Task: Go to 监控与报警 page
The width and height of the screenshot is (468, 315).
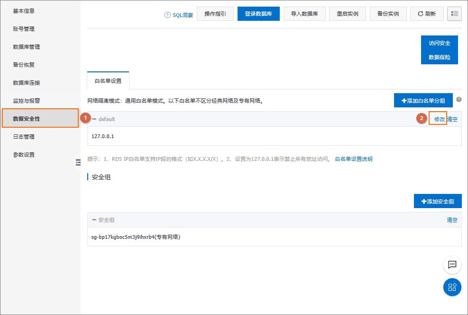Action: coord(27,101)
